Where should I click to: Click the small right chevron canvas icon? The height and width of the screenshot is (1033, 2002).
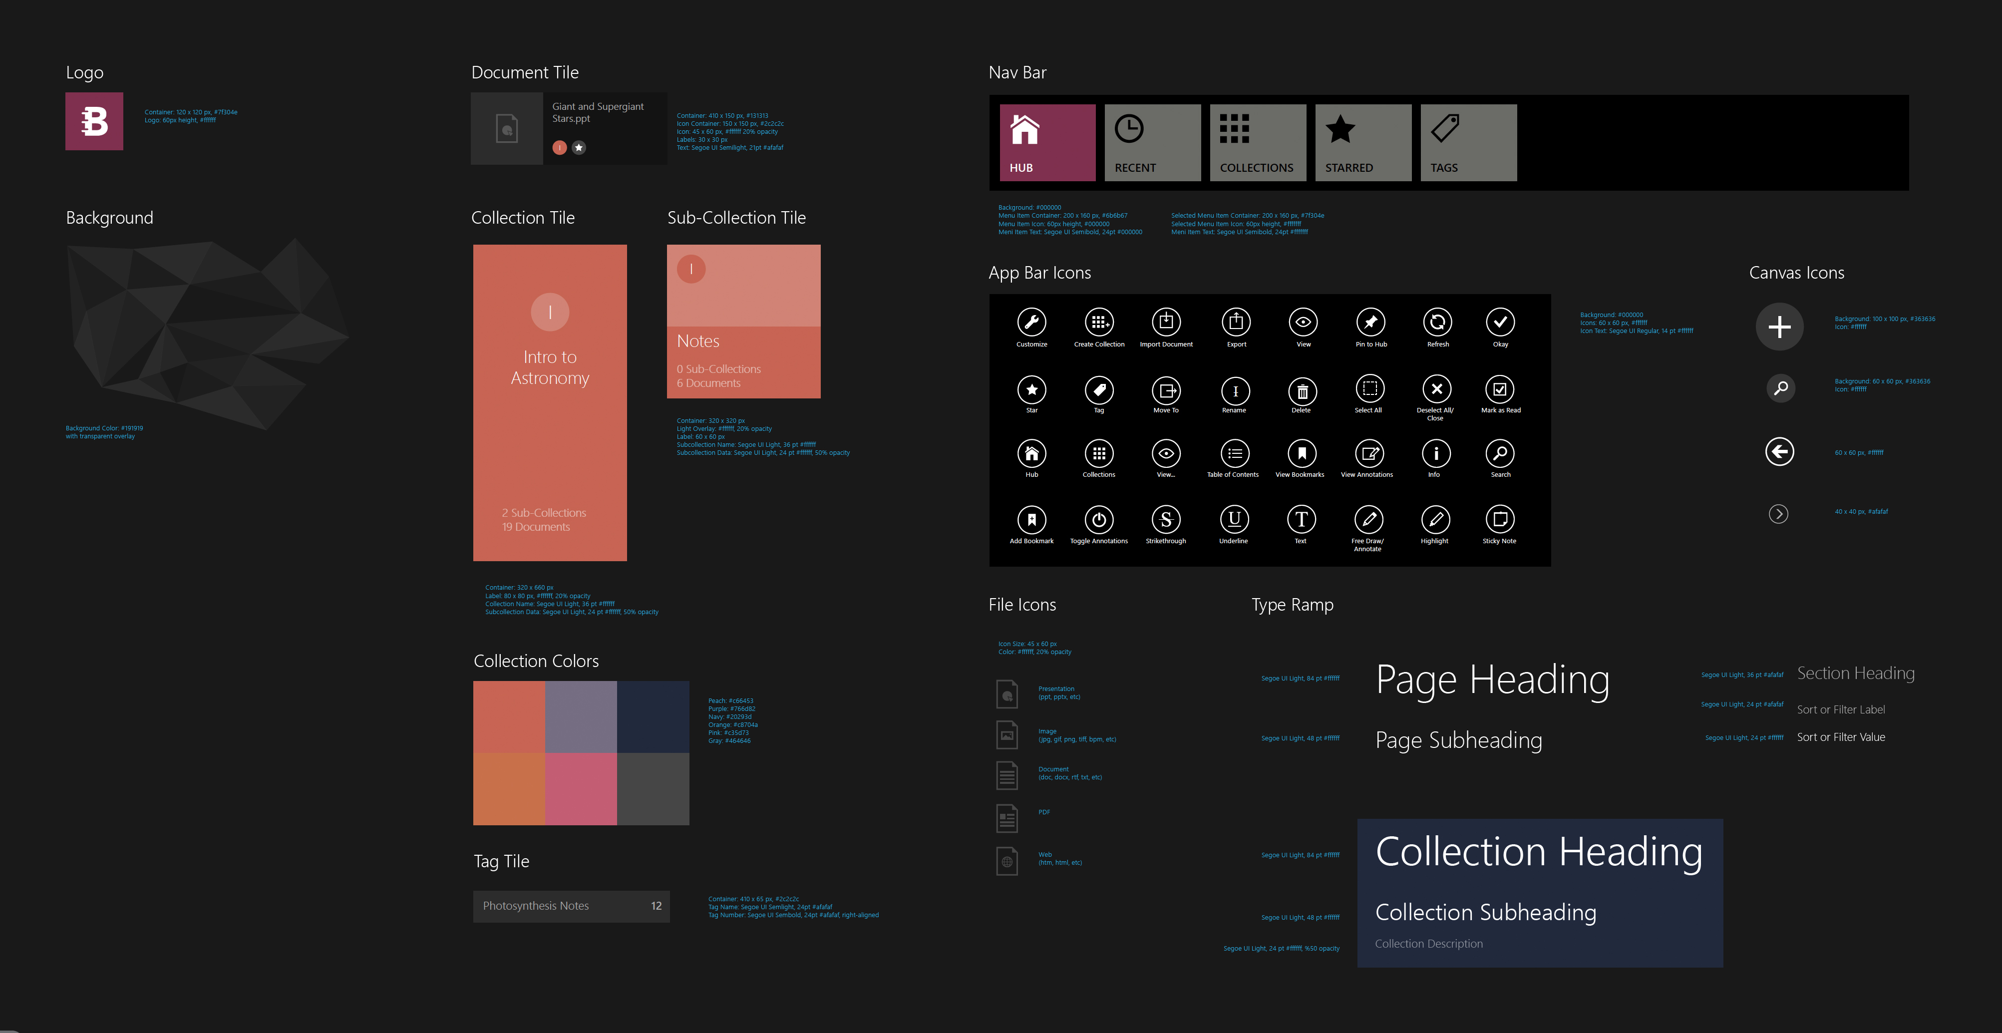click(x=1778, y=514)
